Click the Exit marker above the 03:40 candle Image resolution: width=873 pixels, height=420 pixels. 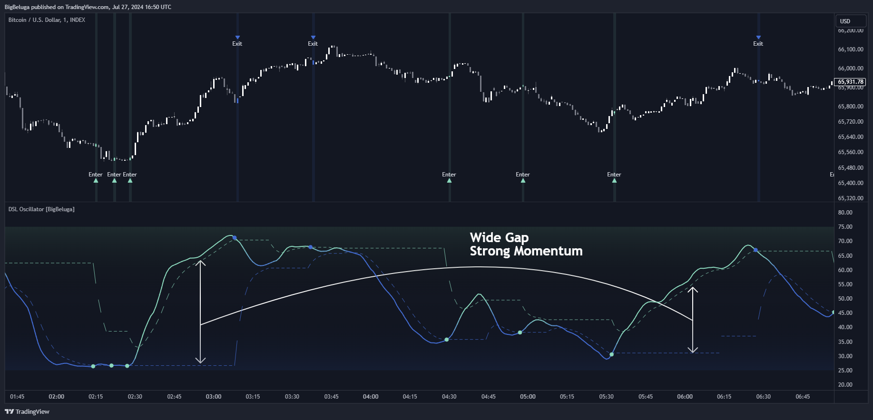click(313, 41)
